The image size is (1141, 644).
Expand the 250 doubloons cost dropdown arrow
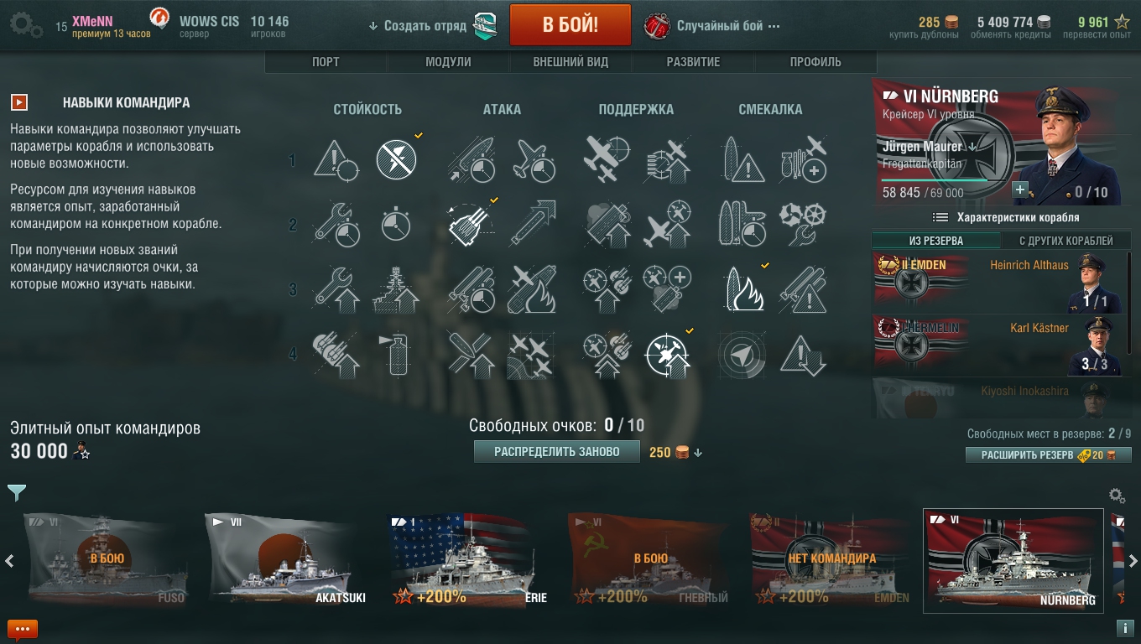(698, 453)
